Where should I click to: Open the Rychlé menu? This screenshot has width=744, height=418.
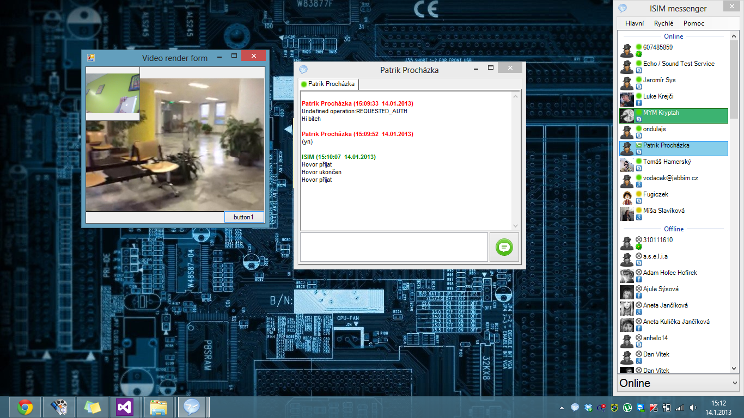click(663, 23)
